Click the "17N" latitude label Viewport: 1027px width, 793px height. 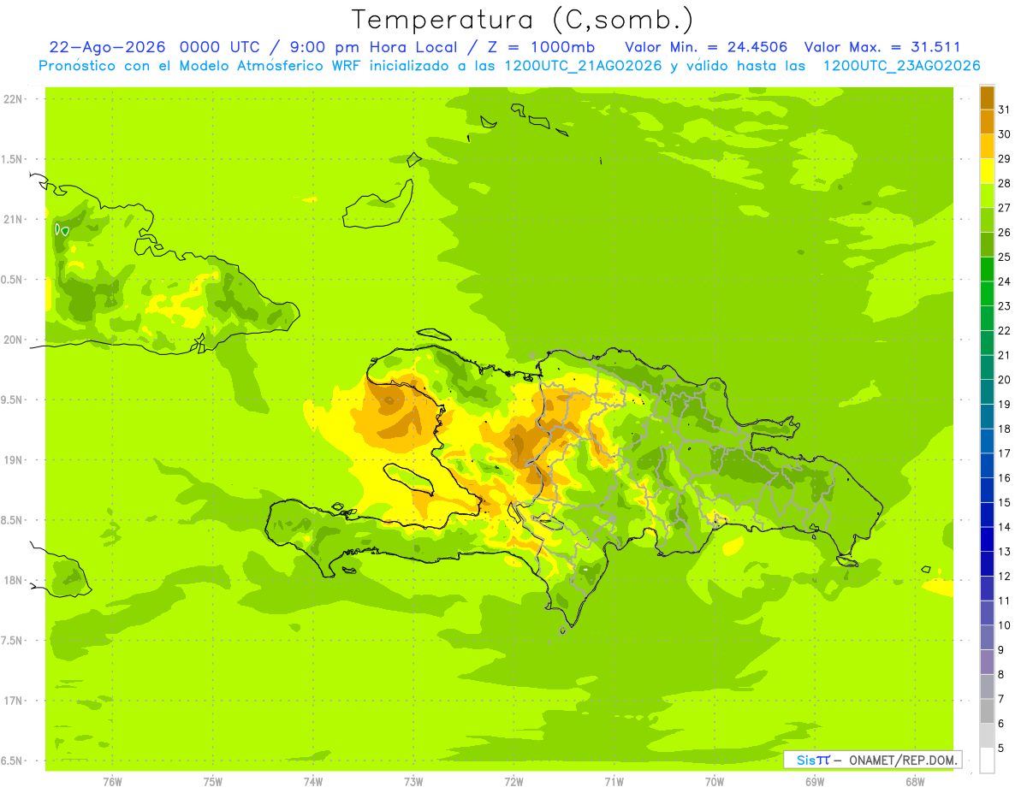point(13,701)
